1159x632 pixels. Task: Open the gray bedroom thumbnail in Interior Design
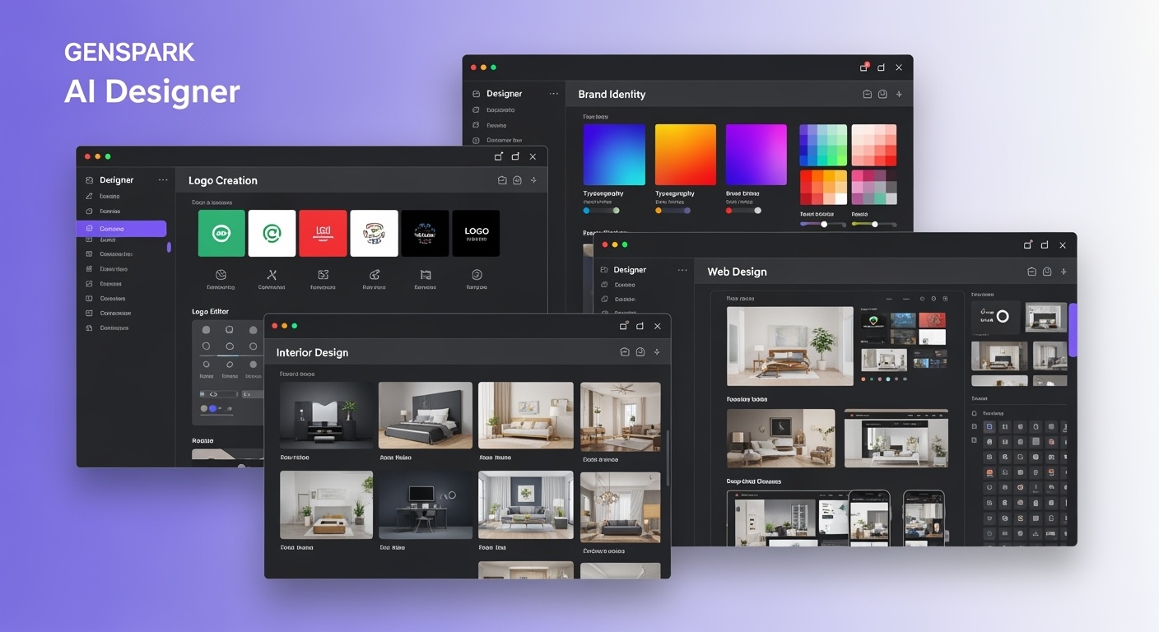[x=426, y=415]
